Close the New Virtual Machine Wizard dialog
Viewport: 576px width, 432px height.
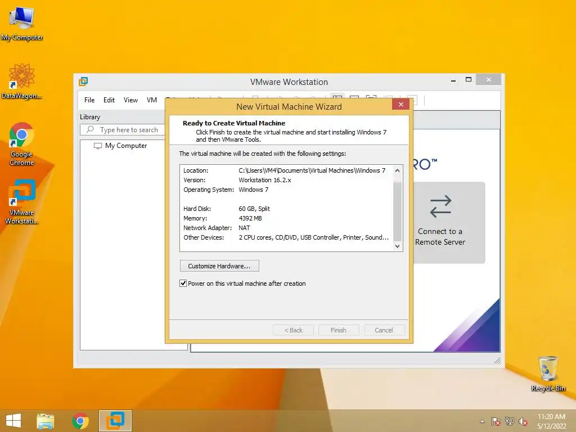pyautogui.click(x=400, y=104)
